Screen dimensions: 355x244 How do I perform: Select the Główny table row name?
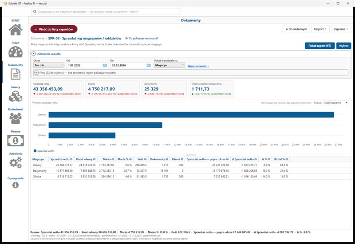pyautogui.click(x=37, y=165)
